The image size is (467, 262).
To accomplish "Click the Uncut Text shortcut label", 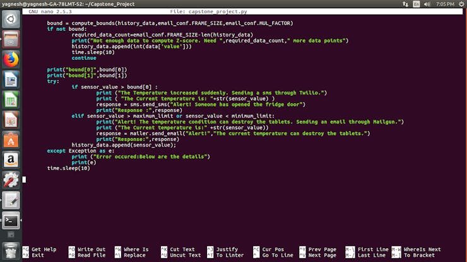I will click(186, 255).
